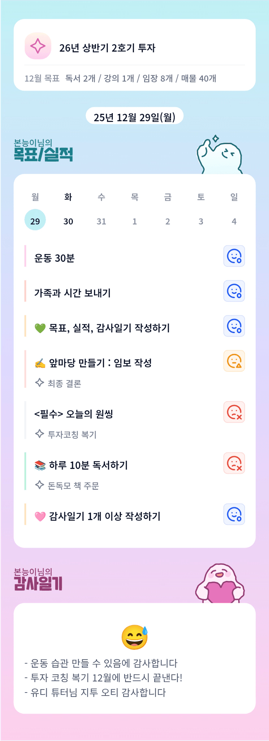Screen dimensions: 269x741
Task: Click the pink sparkle star icon
Action: (x=38, y=46)
